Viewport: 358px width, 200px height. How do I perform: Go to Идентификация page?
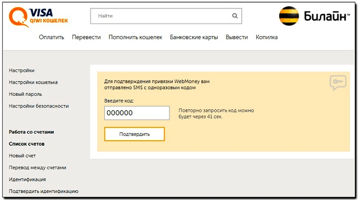pyautogui.click(x=27, y=179)
